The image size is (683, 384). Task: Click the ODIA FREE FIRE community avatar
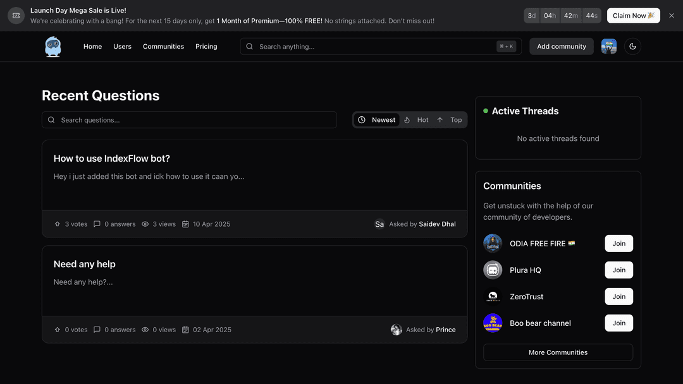click(x=493, y=243)
